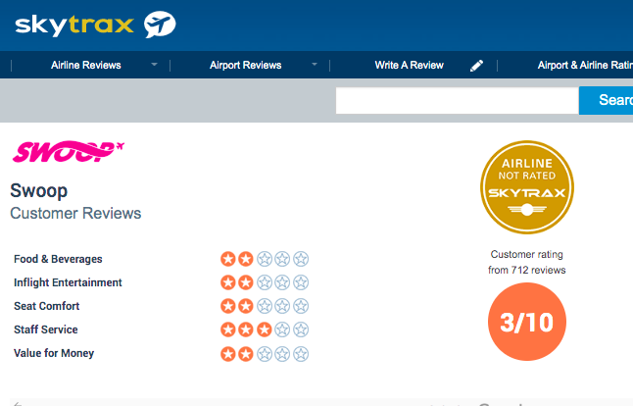This screenshot has width=633, height=406.
Task: Click the Food & Beverages star rating
Action: point(265,259)
